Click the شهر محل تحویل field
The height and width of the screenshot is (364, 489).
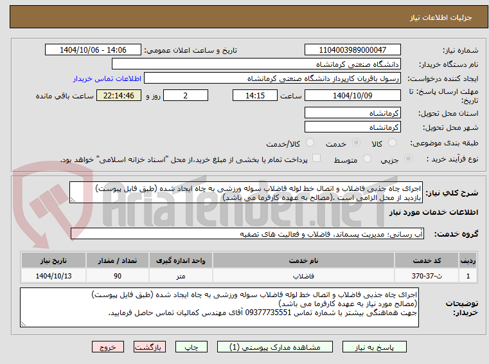(352, 127)
